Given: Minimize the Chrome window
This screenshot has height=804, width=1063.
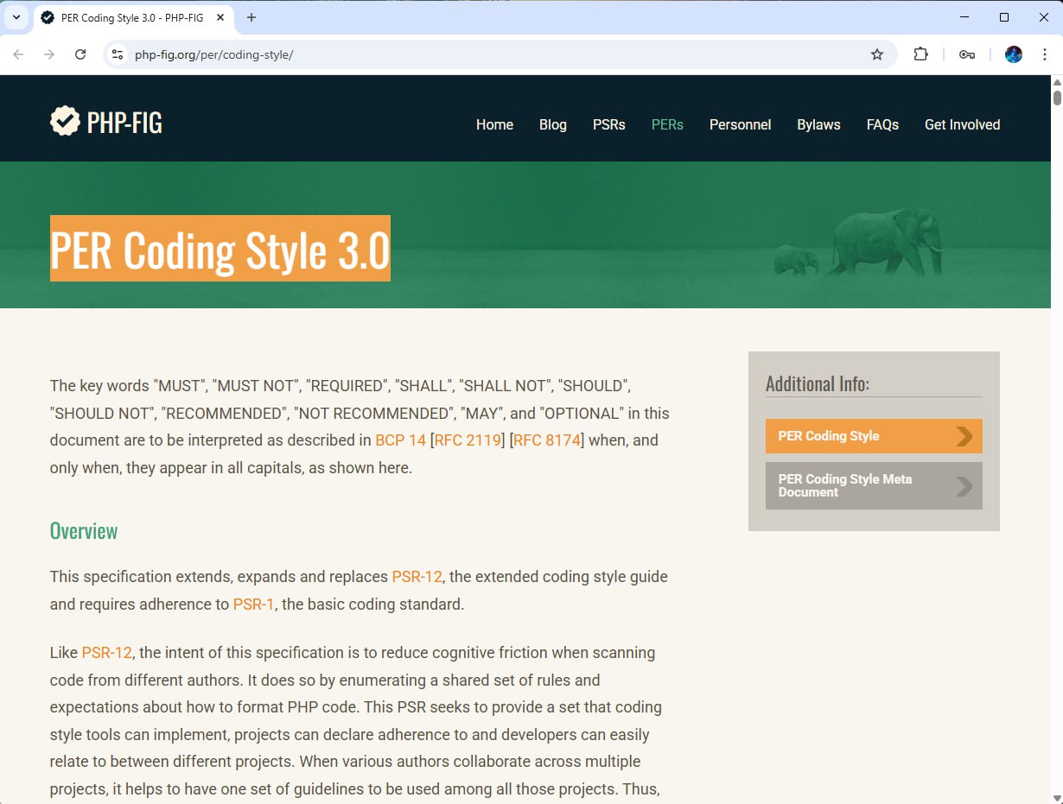Looking at the screenshot, I should (x=964, y=17).
